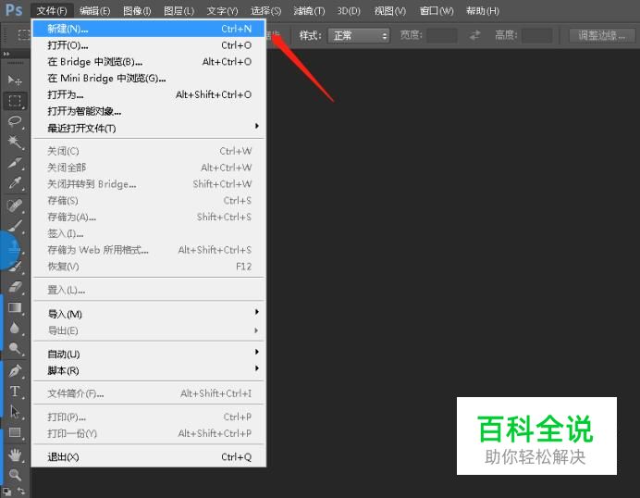The height and width of the screenshot is (498, 640).
Task: Open the 样式 dropdown showing 正常
Action: [359, 35]
